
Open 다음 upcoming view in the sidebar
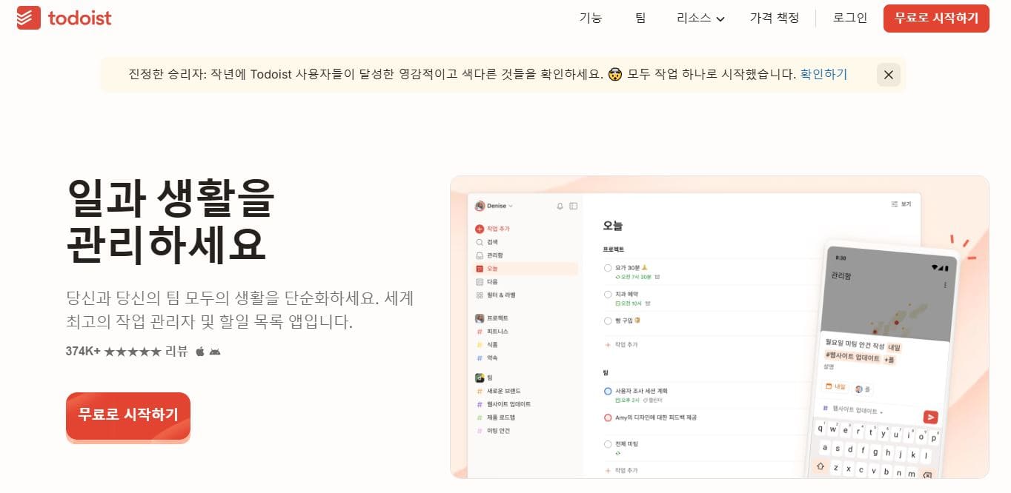pos(487,282)
